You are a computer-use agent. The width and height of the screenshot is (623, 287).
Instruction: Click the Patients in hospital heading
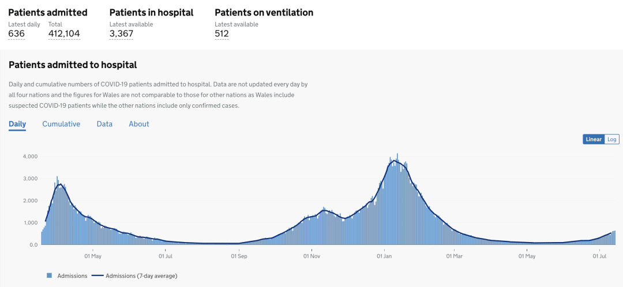[151, 13]
